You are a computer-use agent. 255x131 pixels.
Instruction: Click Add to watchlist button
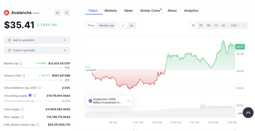coord(37,40)
